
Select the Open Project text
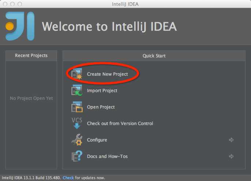(101, 107)
